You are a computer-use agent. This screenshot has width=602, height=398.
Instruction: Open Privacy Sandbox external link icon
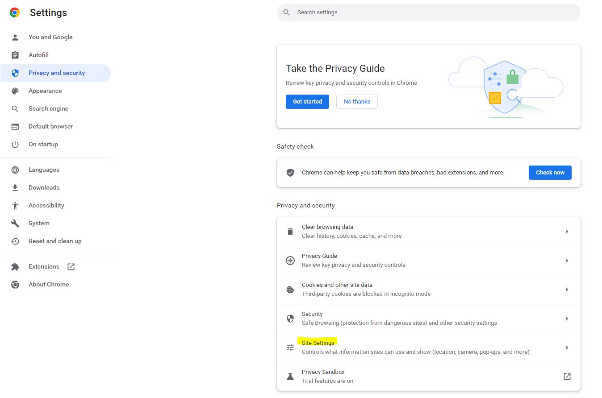pos(567,377)
